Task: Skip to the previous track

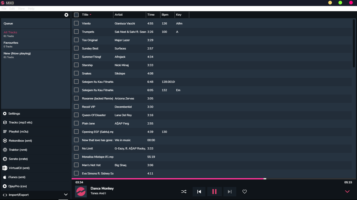Action: (199, 192)
